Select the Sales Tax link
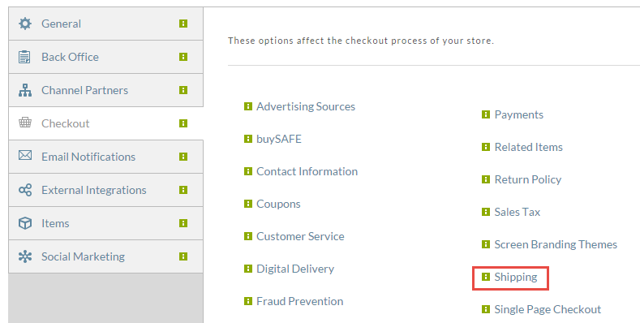 [x=518, y=212]
